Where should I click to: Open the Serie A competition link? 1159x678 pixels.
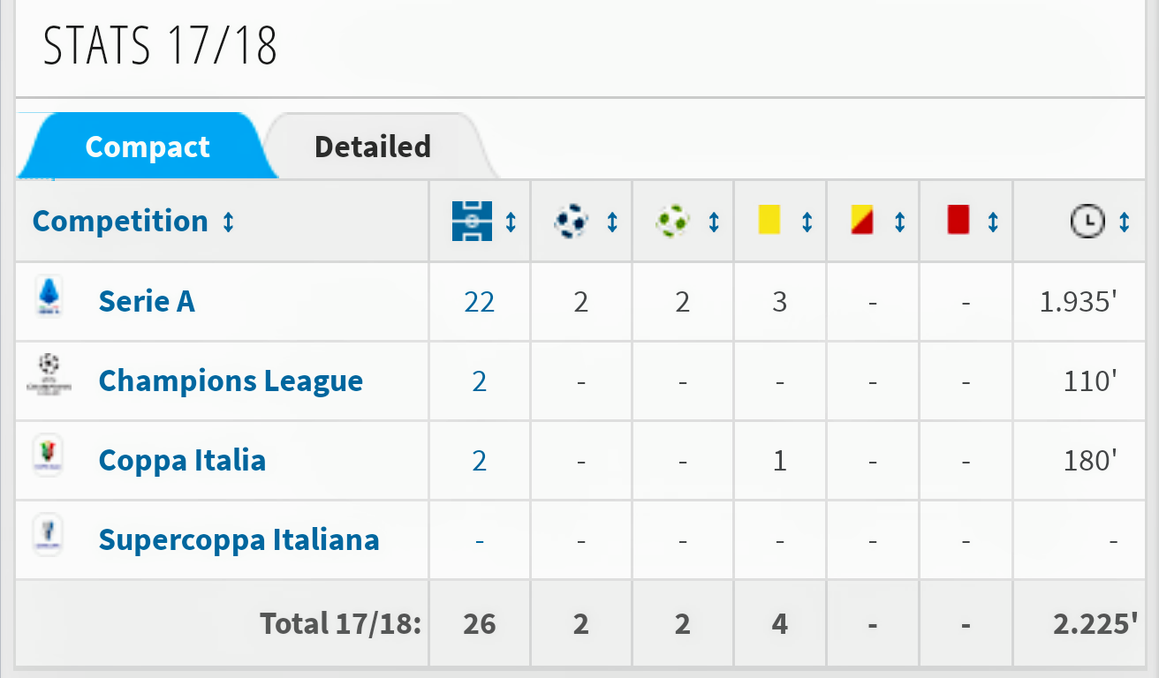(x=147, y=302)
